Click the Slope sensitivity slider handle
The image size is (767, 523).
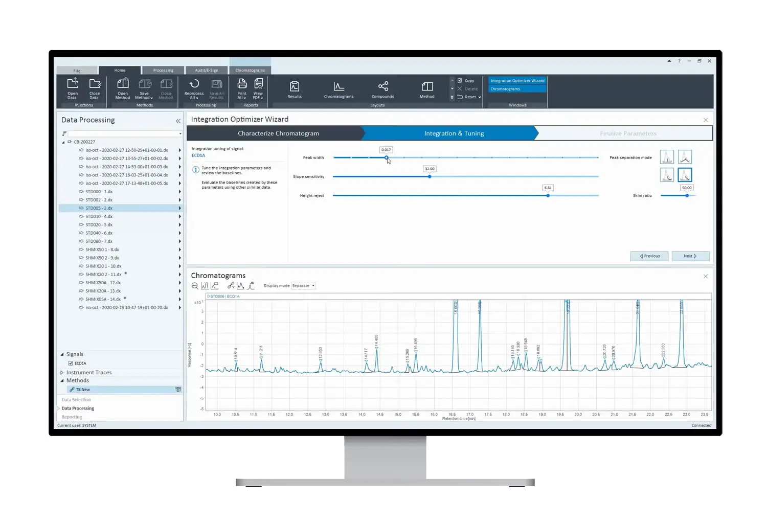pyautogui.click(x=430, y=176)
